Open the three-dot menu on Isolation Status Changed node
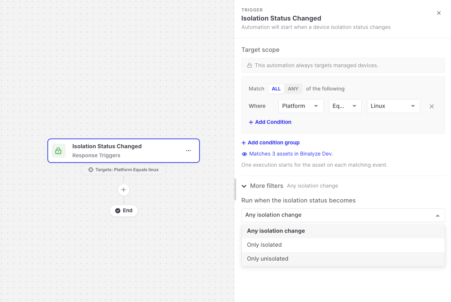The width and height of the screenshot is (451, 302). point(188,151)
